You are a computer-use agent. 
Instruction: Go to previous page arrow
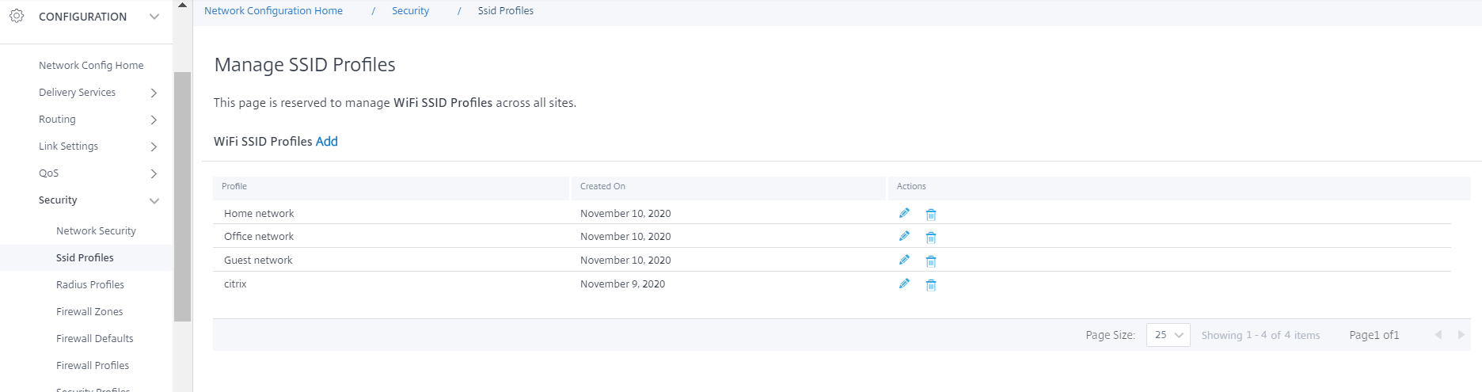pos(1438,335)
